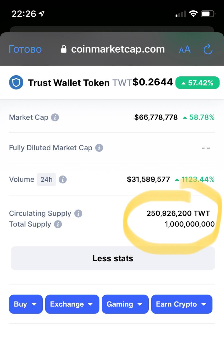
Task: Open the AA text size menu
Action: coord(185,49)
